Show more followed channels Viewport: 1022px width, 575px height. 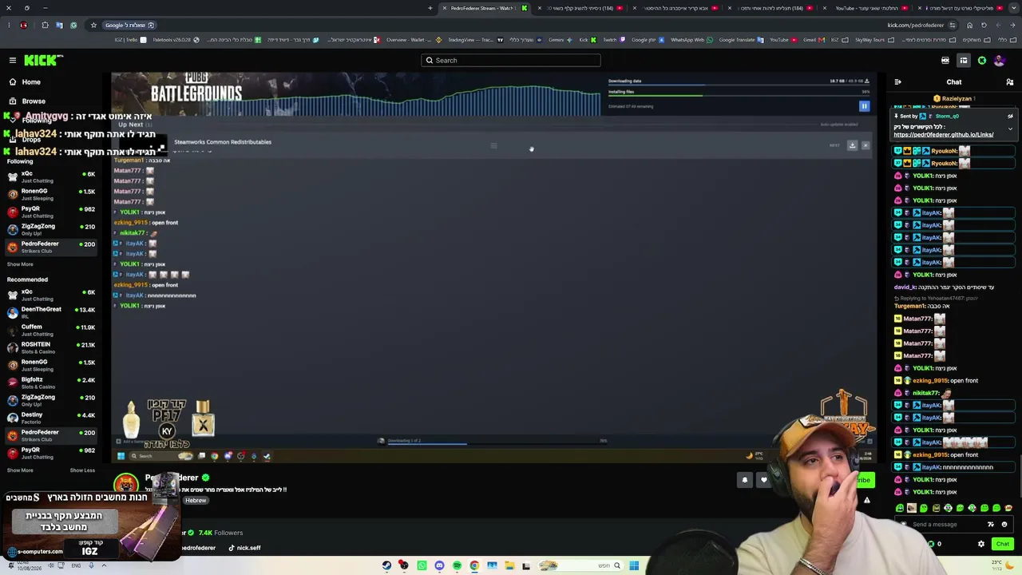click(20, 264)
